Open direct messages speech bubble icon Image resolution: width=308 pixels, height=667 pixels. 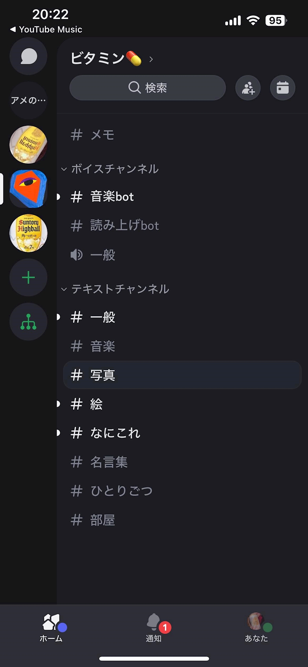coord(29,57)
